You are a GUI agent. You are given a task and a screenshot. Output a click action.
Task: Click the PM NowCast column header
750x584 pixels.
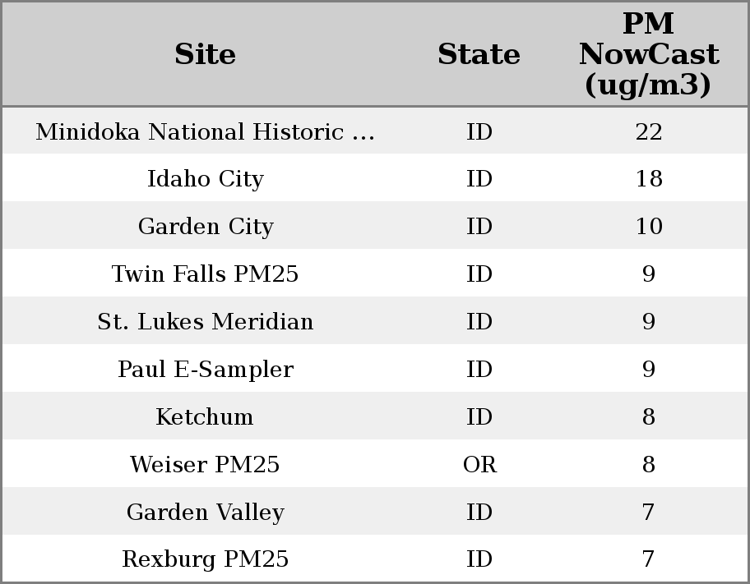coord(648,55)
